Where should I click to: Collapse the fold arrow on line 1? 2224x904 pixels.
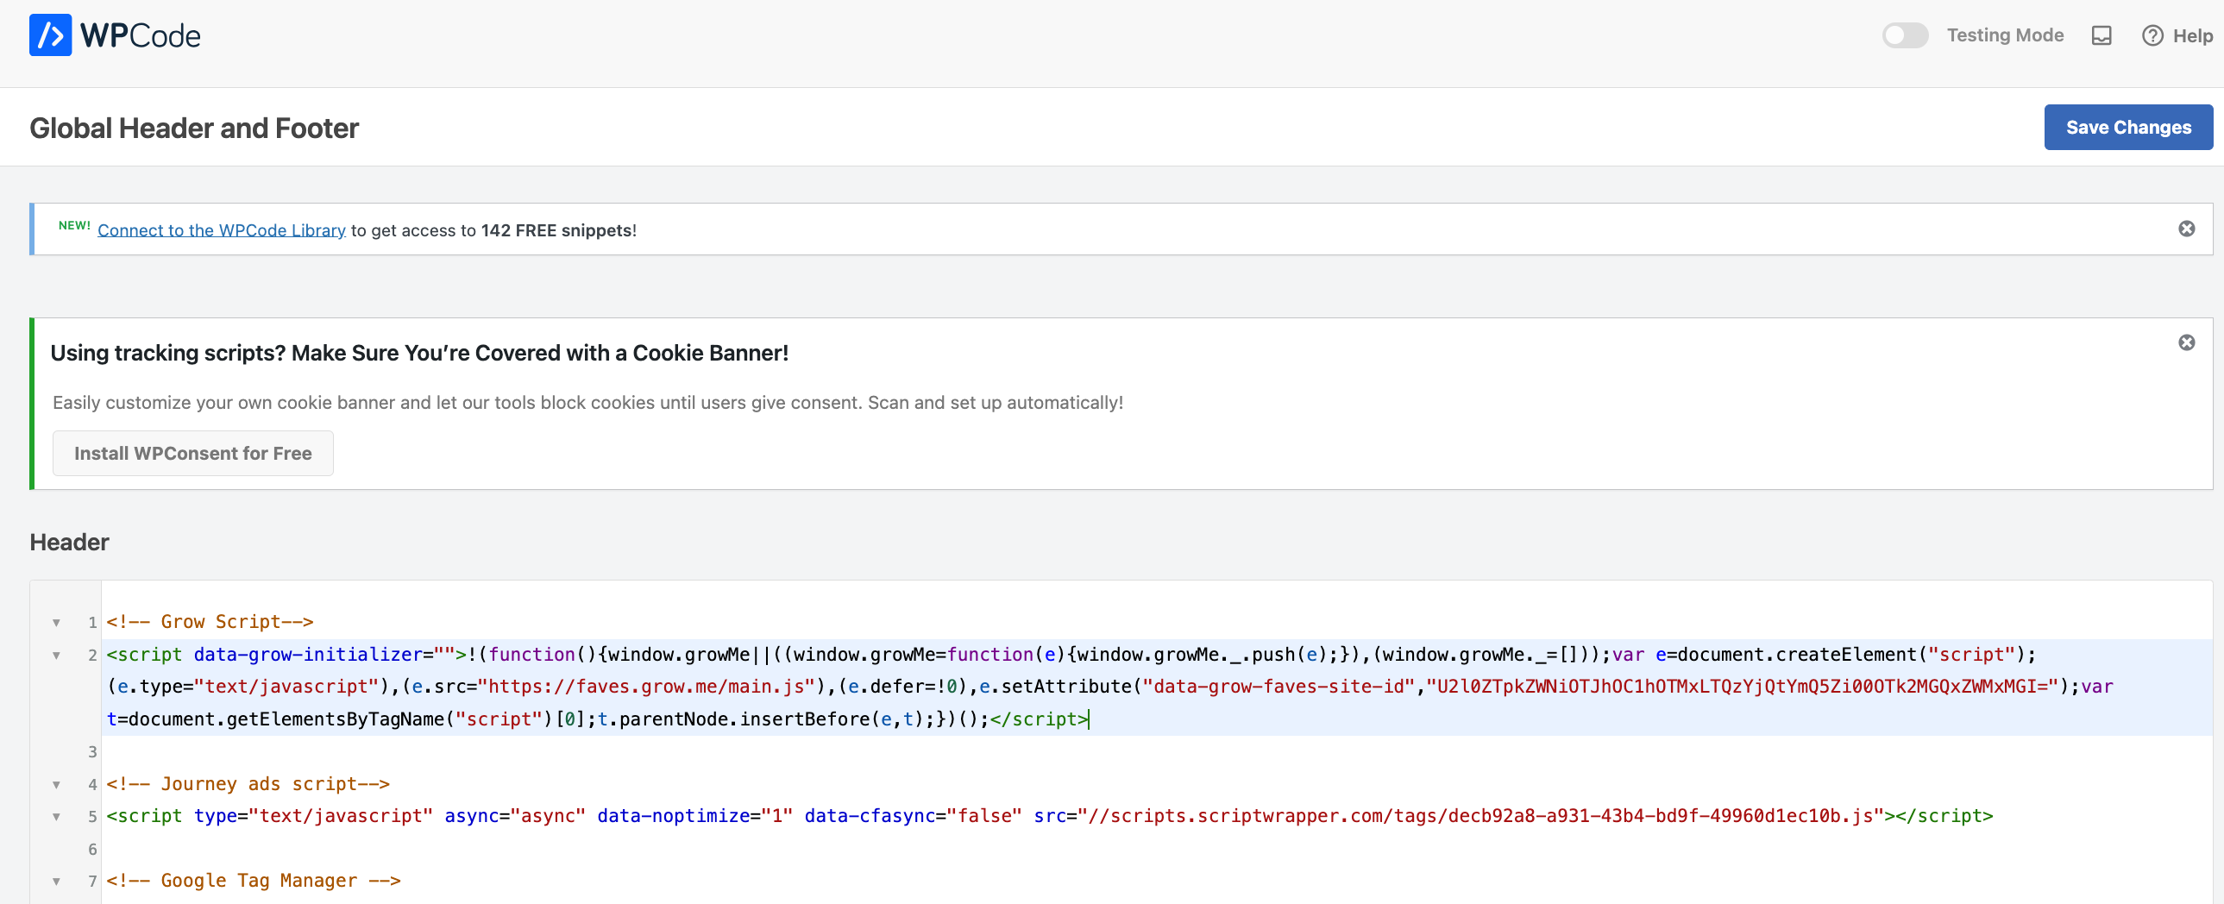57,623
